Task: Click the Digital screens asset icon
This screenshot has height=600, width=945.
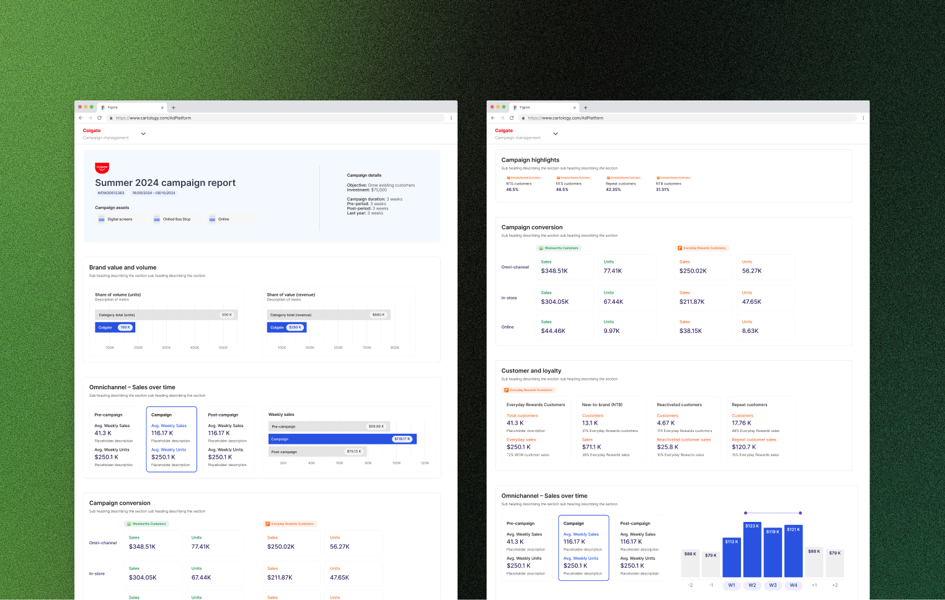Action: (x=102, y=219)
